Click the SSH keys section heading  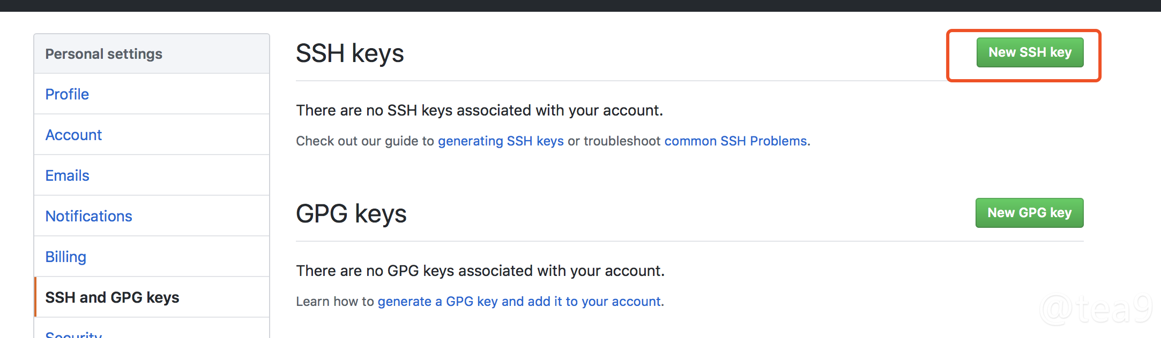tap(349, 53)
